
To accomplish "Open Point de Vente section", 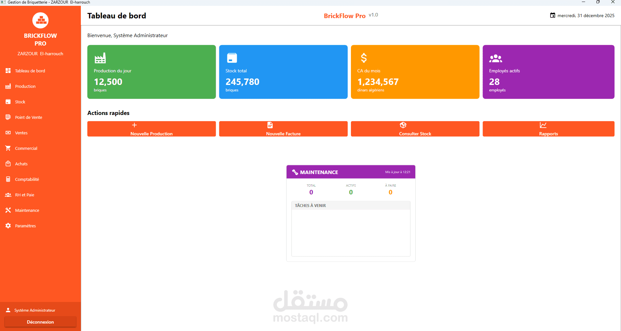I will click(x=40, y=117).
